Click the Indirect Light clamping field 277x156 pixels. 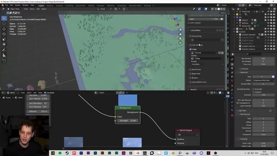pyautogui.click(x=264, y=146)
